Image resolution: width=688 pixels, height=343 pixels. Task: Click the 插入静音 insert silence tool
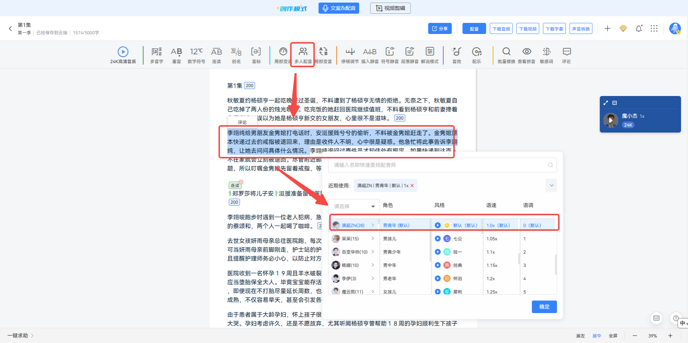click(x=370, y=55)
